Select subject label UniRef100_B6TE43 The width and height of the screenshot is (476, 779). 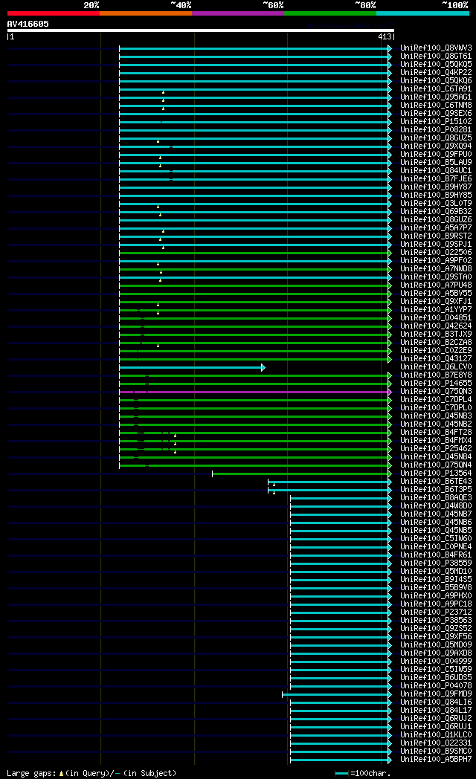(436, 482)
